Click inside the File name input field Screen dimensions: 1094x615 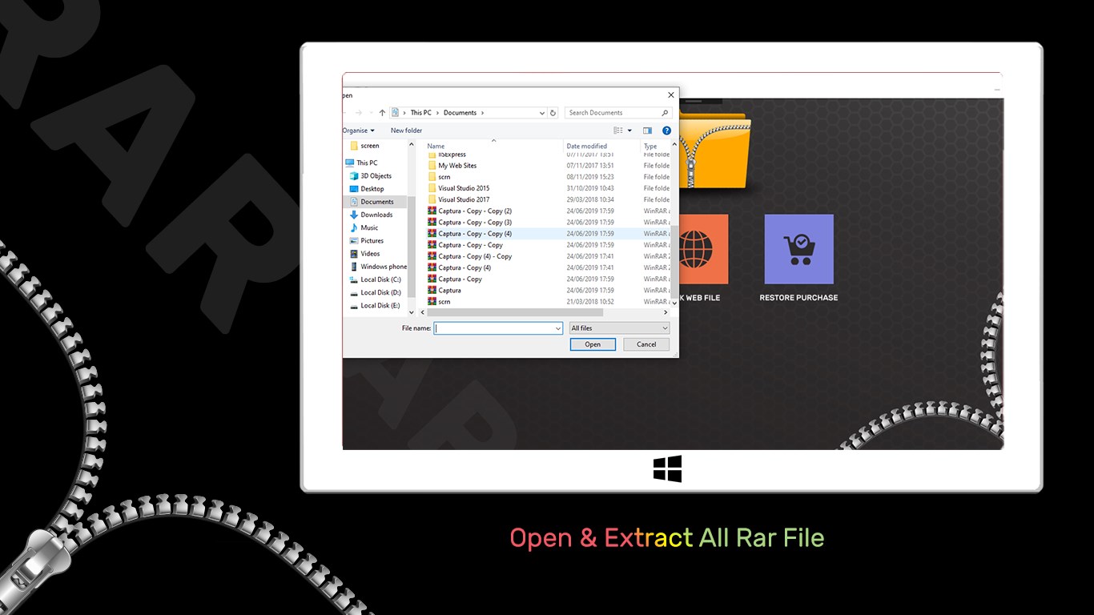(497, 328)
